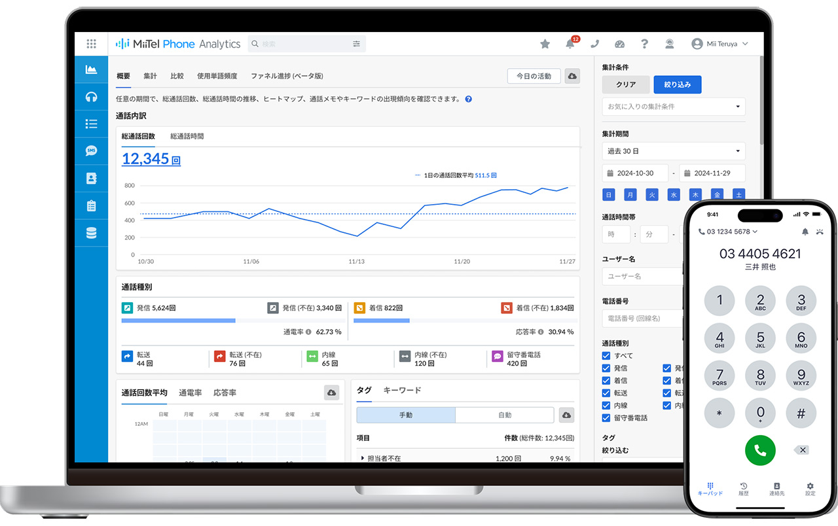Toggle the 留守番電話 checkbox
The width and height of the screenshot is (838, 526).
pyautogui.click(x=606, y=418)
